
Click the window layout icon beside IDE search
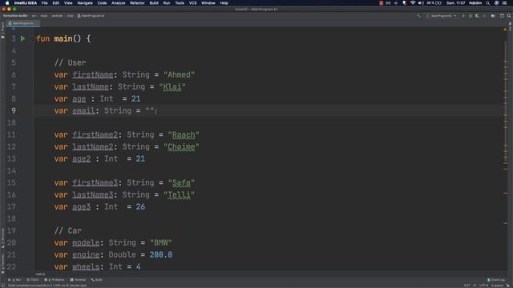[502, 16]
